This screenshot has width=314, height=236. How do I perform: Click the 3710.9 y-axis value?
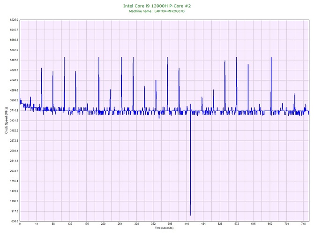click(14, 110)
